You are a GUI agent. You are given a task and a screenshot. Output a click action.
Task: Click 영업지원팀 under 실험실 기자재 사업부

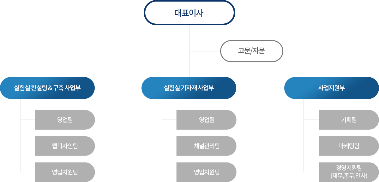coord(207,172)
